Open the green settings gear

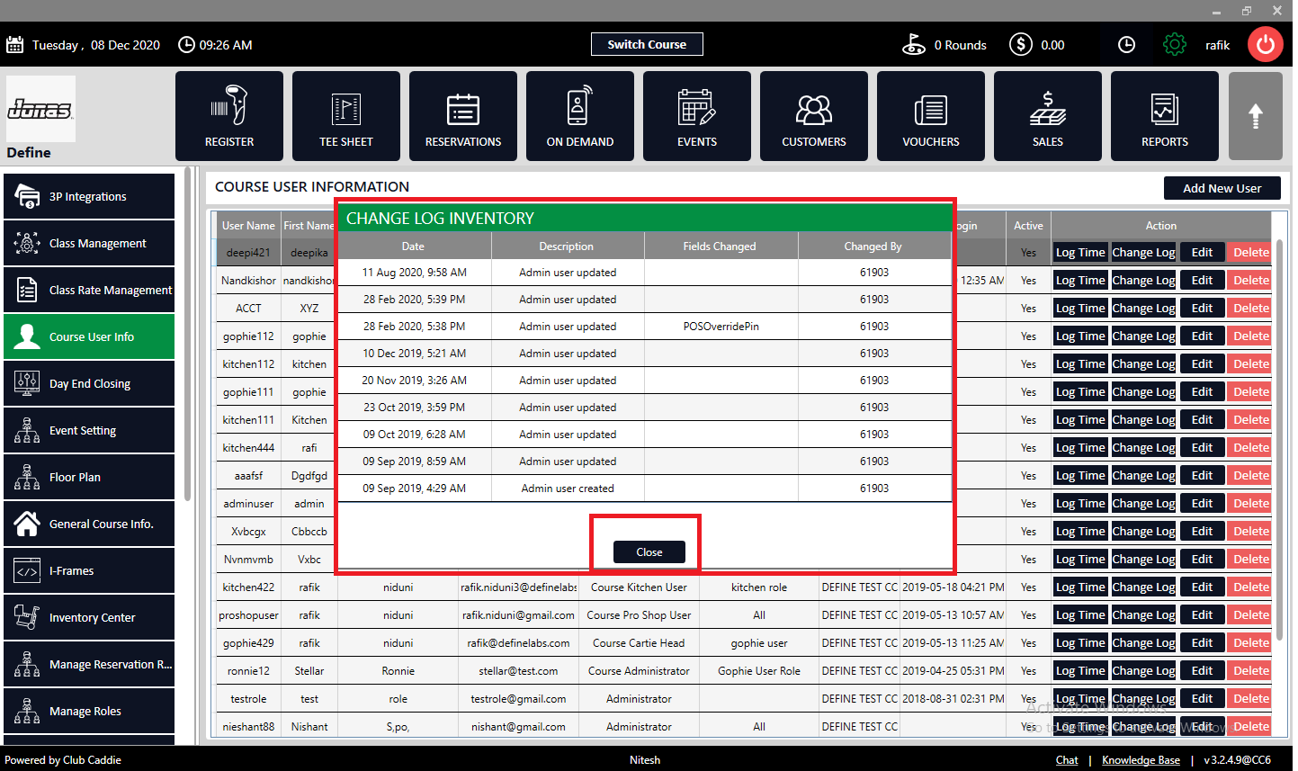point(1175,44)
